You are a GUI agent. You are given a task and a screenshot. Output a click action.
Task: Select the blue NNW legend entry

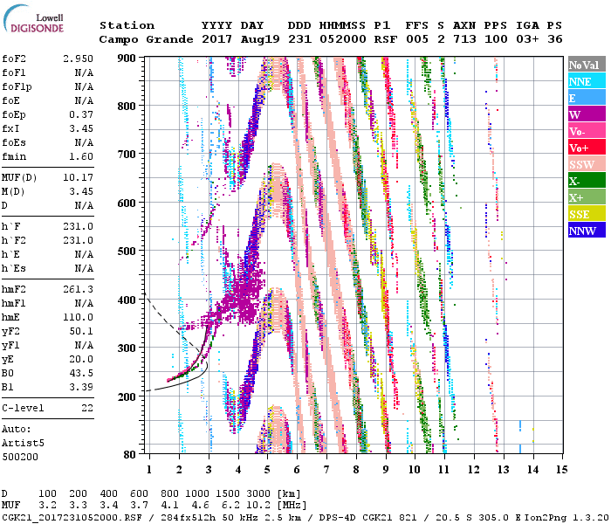(586, 231)
